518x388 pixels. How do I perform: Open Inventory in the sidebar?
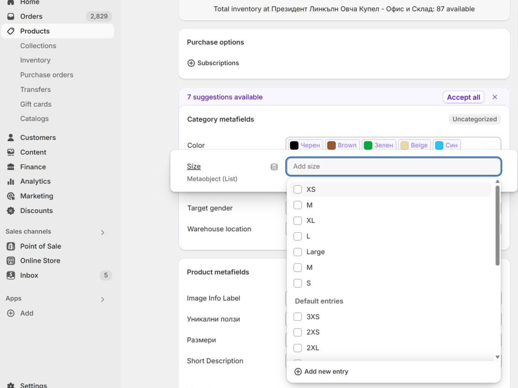tap(35, 60)
